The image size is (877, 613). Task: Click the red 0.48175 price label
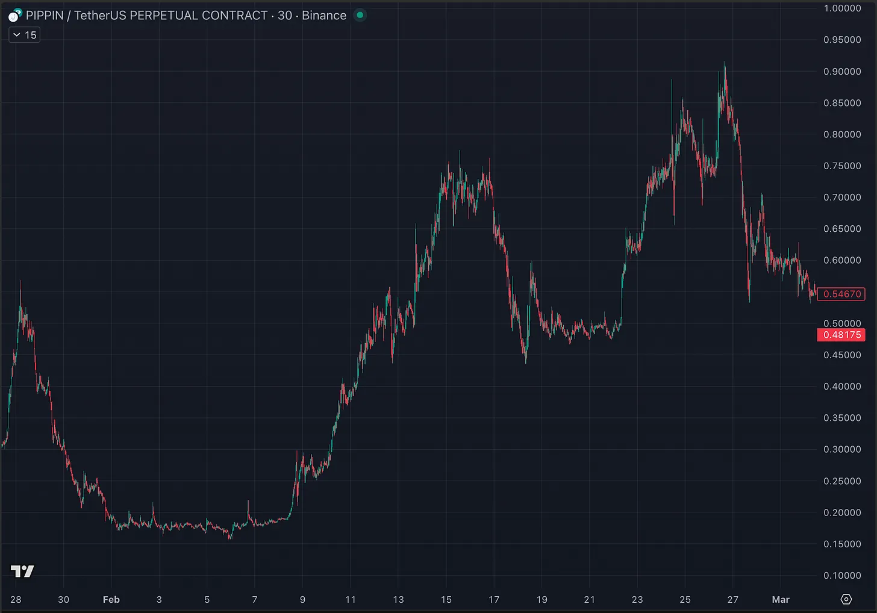tap(841, 335)
